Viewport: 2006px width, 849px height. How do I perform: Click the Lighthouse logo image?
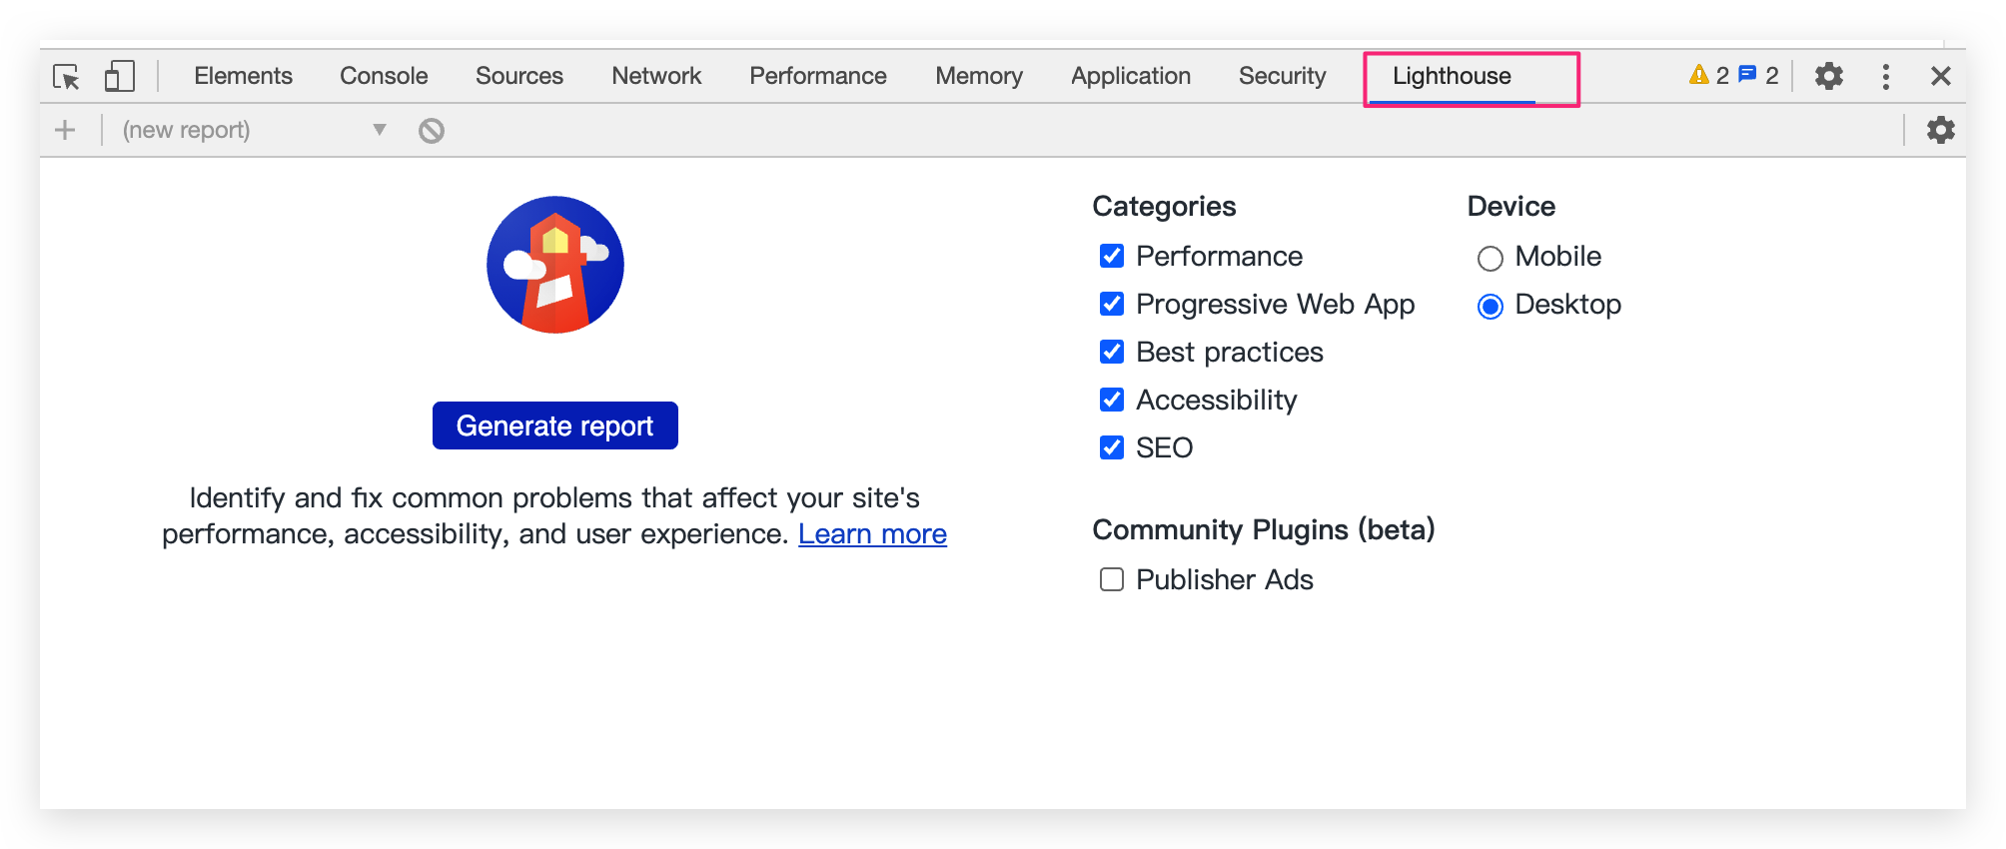pos(555,265)
